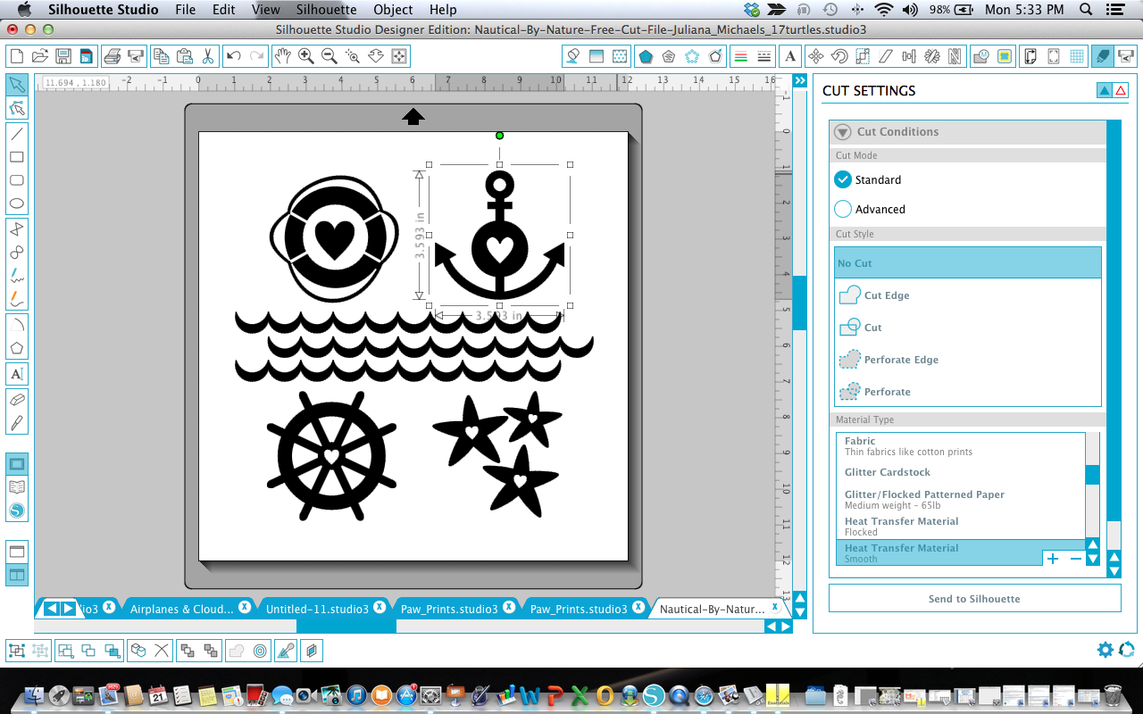Open the File menu
This screenshot has height=714, width=1143.
pos(186,10)
